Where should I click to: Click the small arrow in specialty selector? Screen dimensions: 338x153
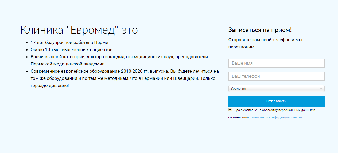click(321, 89)
